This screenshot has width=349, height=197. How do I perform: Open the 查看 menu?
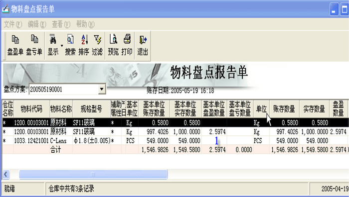pos(61,24)
